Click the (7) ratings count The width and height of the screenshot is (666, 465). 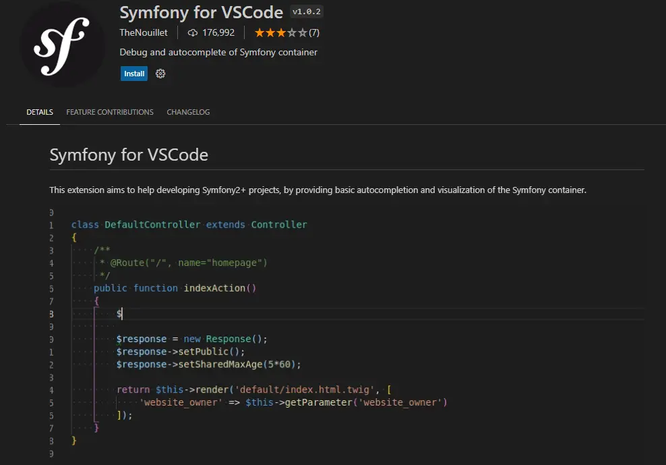coord(314,33)
